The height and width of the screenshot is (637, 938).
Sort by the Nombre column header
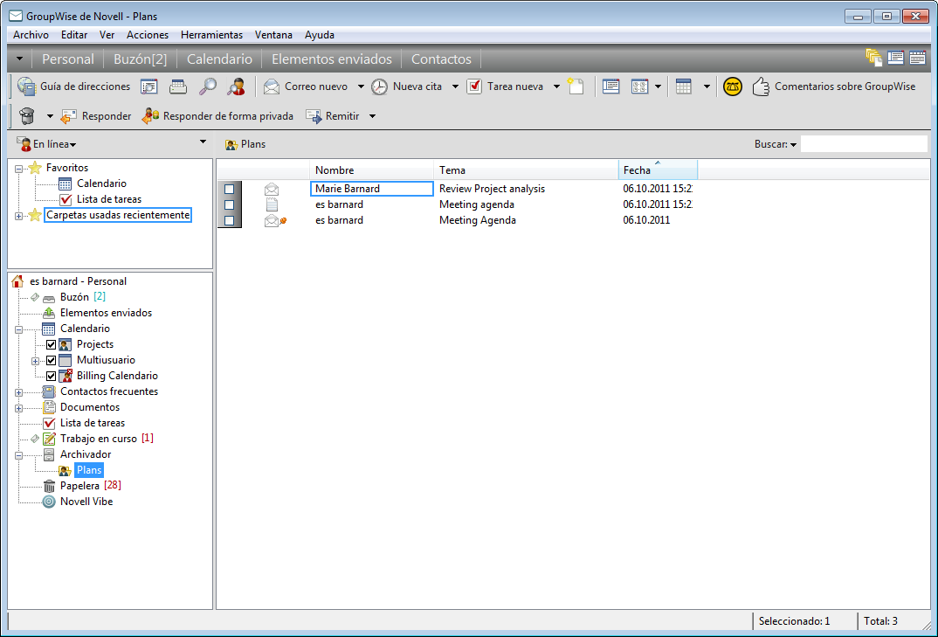[371, 170]
